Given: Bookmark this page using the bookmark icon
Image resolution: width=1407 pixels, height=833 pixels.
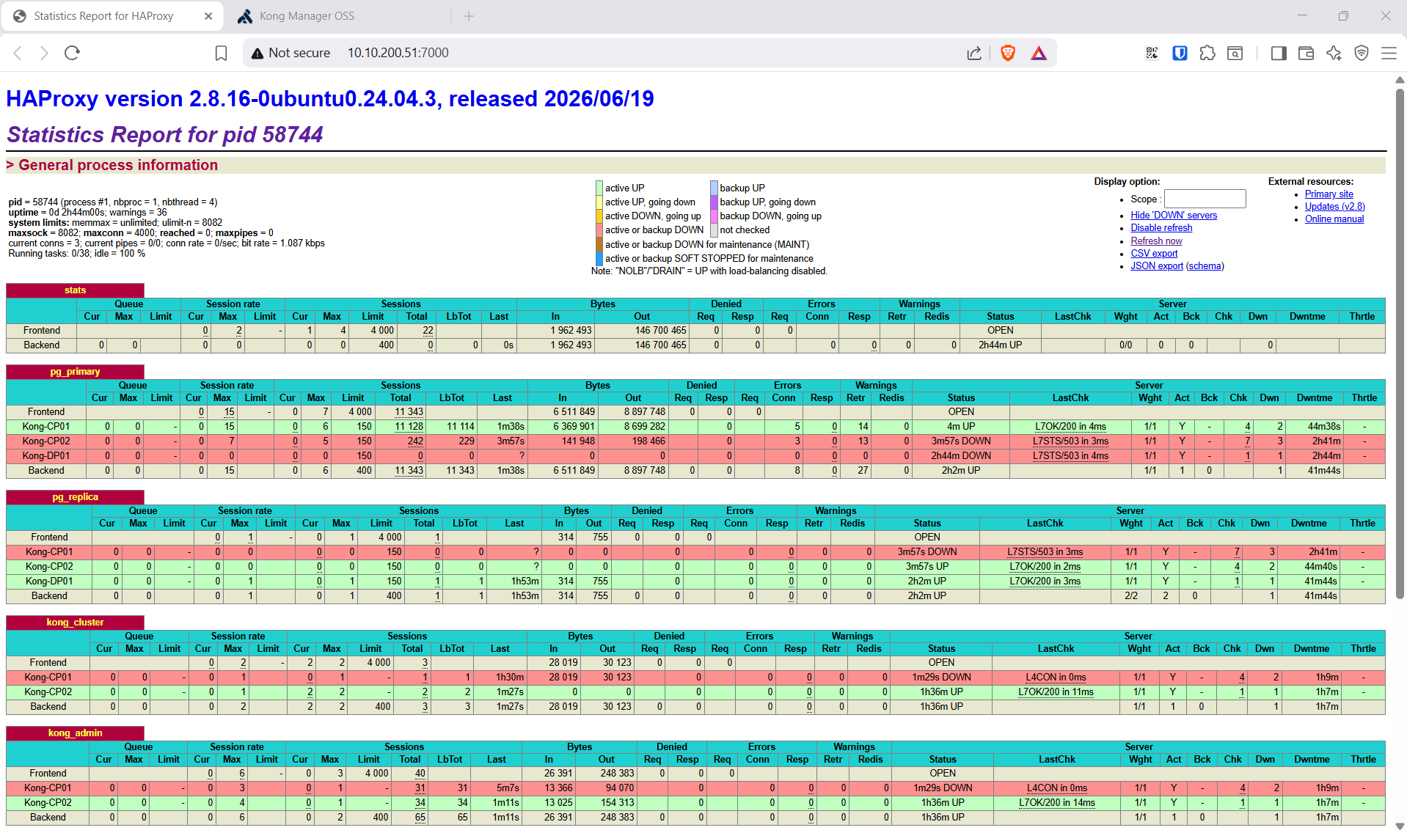Looking at the screenshot, I should coord(221,53).
